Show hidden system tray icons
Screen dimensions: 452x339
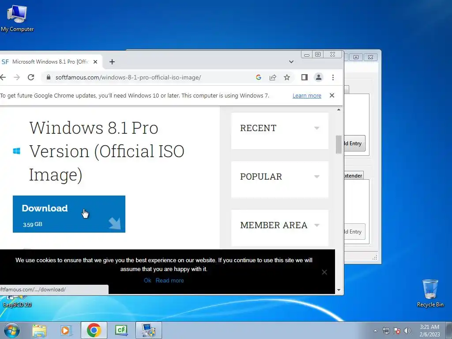[x=375, y=331]
